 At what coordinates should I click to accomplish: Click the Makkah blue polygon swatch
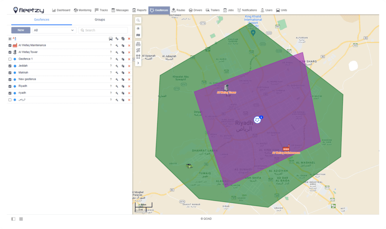coord(15,73)
